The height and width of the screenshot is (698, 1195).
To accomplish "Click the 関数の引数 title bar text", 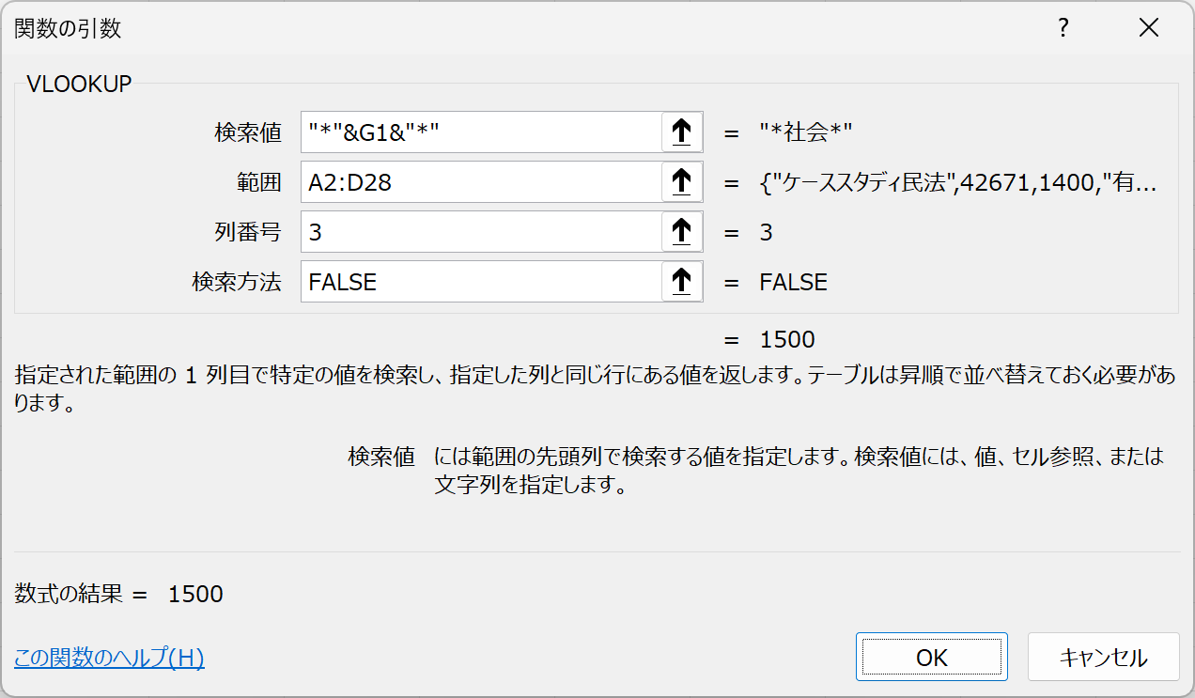I will [68, 29].
